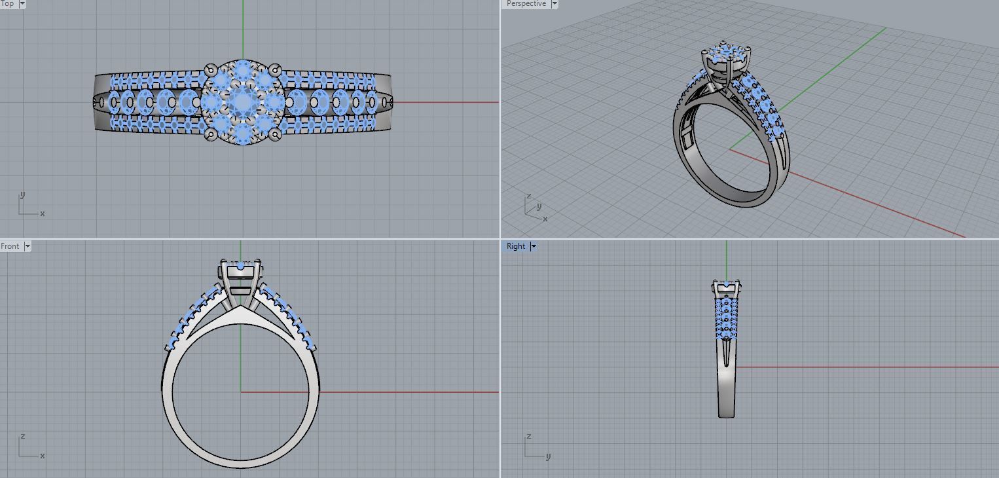
Task: Select the ring shank in Front viewport
Action: 240,386
